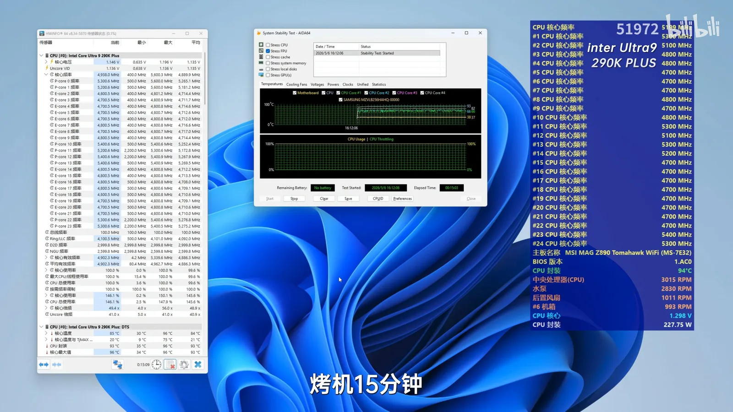Click the Stress GPU(s) monitor icon
The width and height of the screenshot is (733, 412).
pyautogui.click(x=261, y=75)
